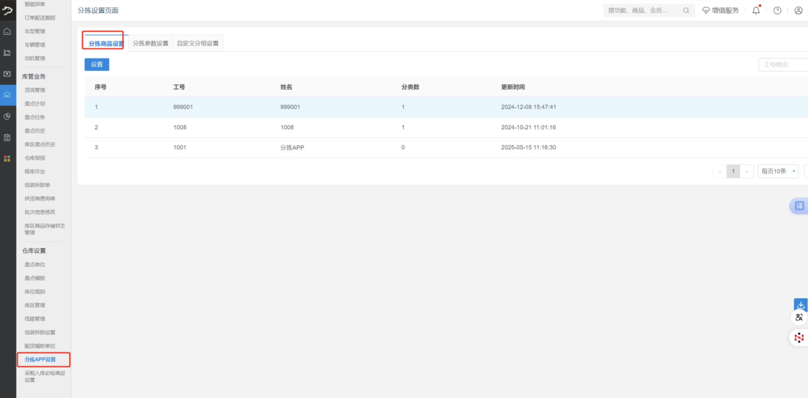Click the language translate floating icon

pyautogui.click(x=799, y=317)
